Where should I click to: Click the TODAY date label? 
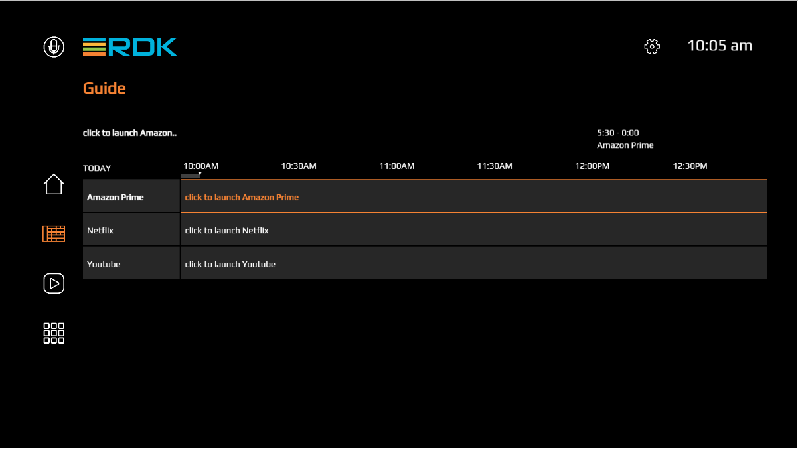point(97,168)
